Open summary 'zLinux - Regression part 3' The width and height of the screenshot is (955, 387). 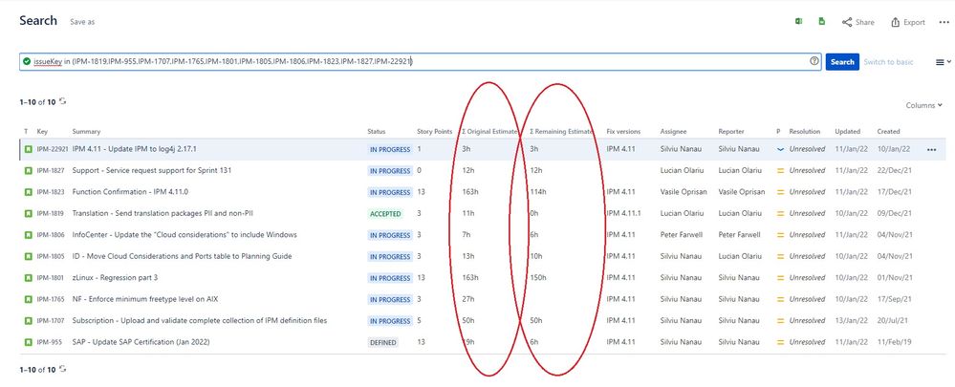point(115,277)
